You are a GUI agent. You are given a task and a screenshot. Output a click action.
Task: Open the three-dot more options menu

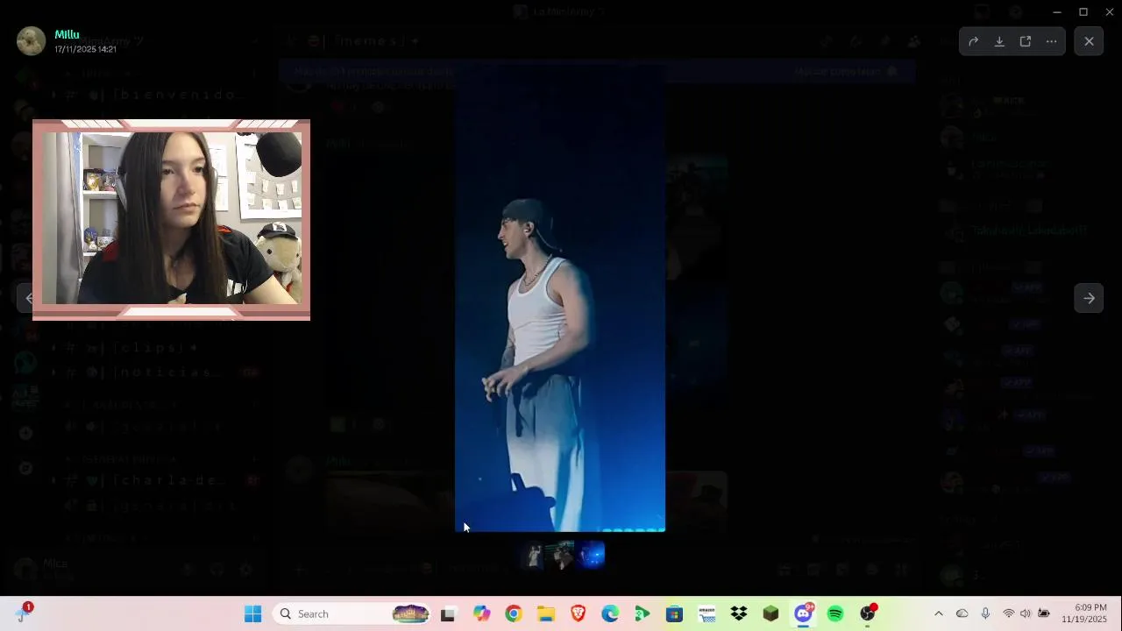pyautogui.click(x=1052, y=41)
